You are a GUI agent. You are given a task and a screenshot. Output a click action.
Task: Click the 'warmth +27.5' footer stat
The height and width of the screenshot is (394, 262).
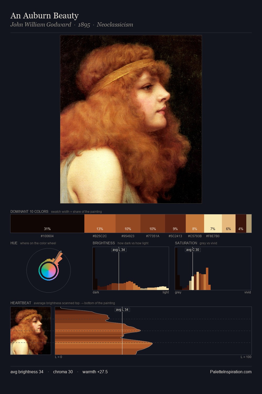(x=95, y=372)
